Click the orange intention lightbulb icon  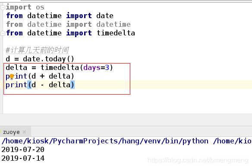pyautogui.click(x=12, y=76)
